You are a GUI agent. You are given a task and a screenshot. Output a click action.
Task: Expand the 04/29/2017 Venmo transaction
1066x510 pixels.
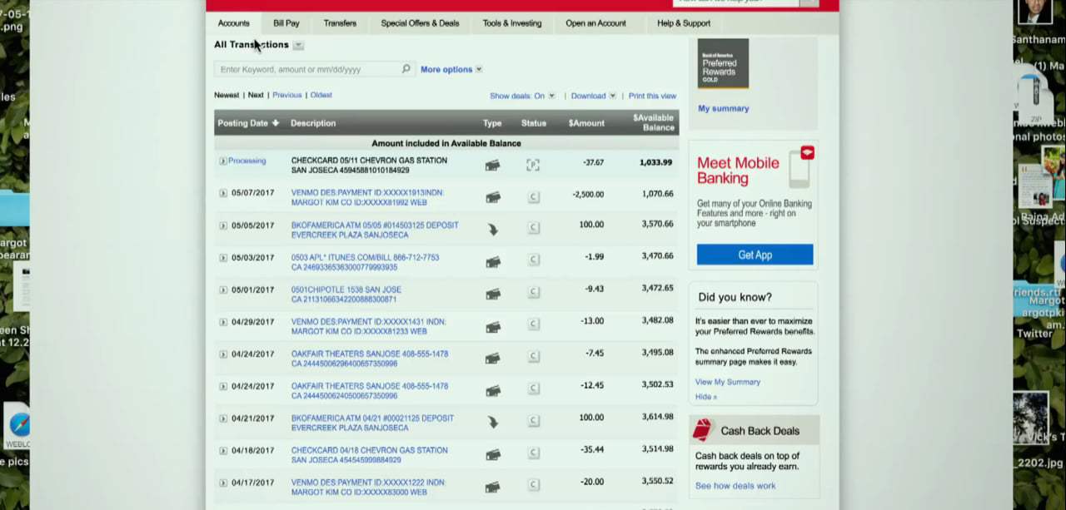pos(222,322)
